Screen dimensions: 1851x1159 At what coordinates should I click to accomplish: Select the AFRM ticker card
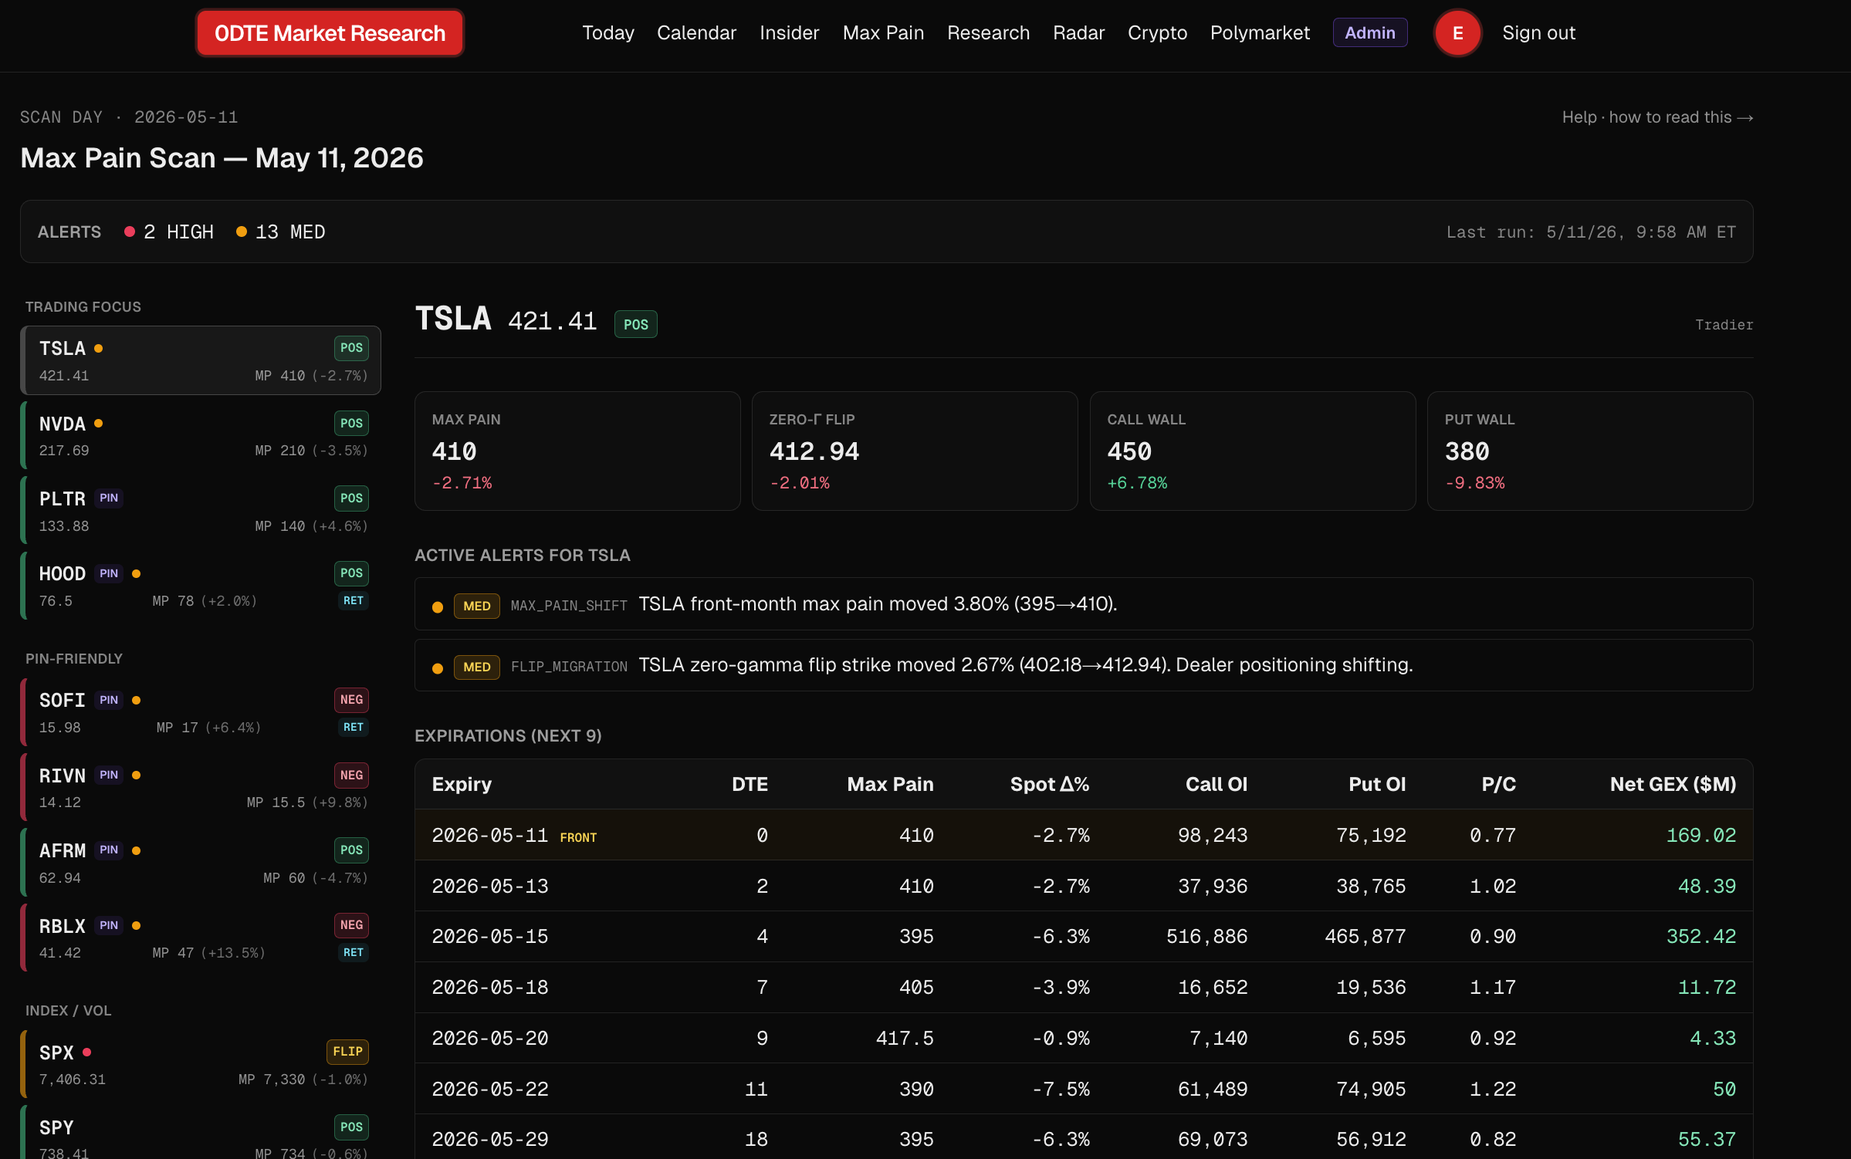click(x=201, y=863)
